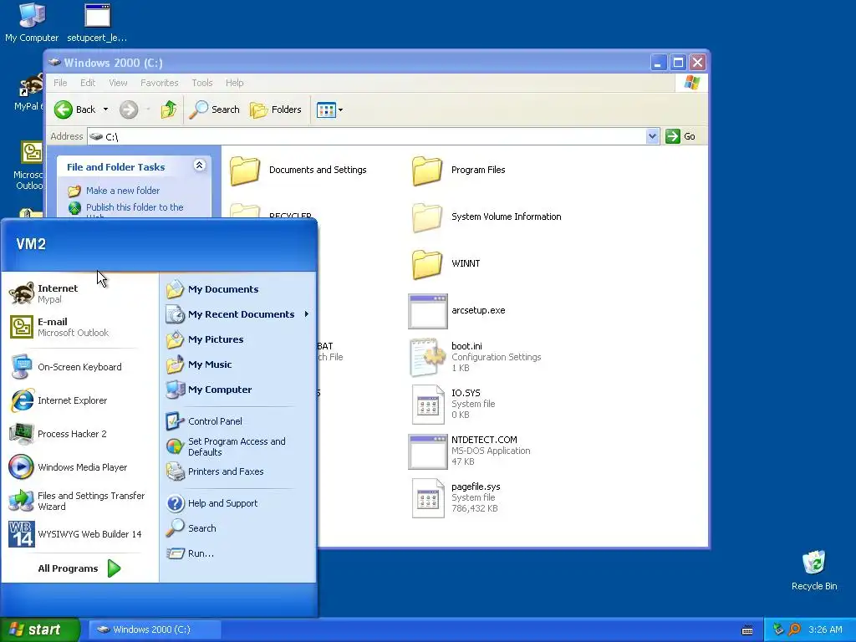Click the keyboard icon in taskbar

click(747, 630)
